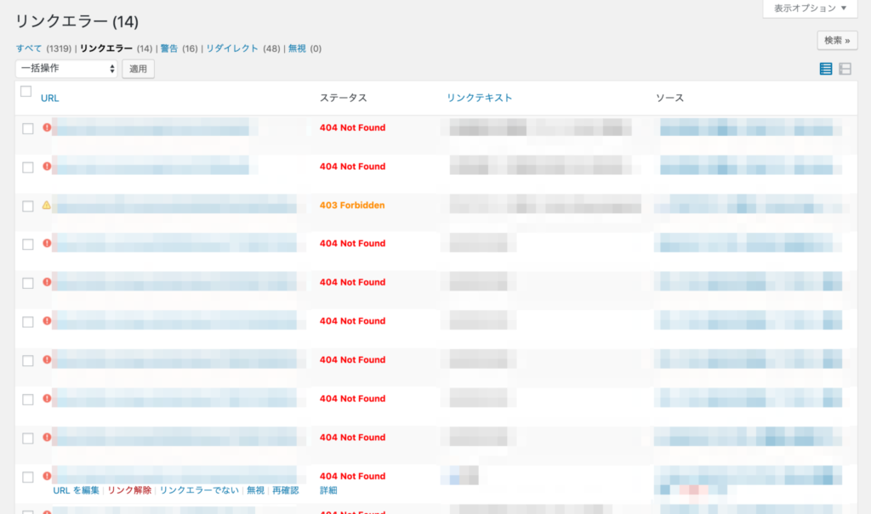Click 再確認 to recheck link
This screenshot has height=514, width=871.
(x=285, y=490)
